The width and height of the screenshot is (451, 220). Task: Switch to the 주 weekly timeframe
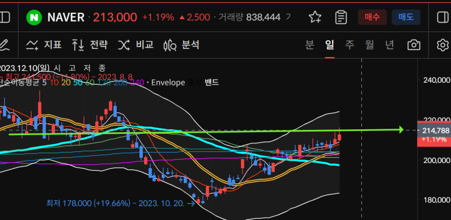point(349,45)
